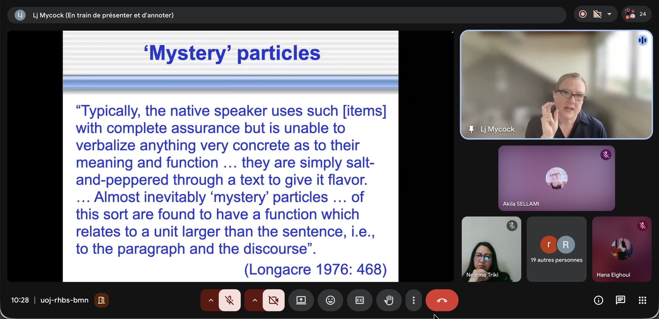Click the companion mode icon beside meeting code

click(x=101, y=300)
